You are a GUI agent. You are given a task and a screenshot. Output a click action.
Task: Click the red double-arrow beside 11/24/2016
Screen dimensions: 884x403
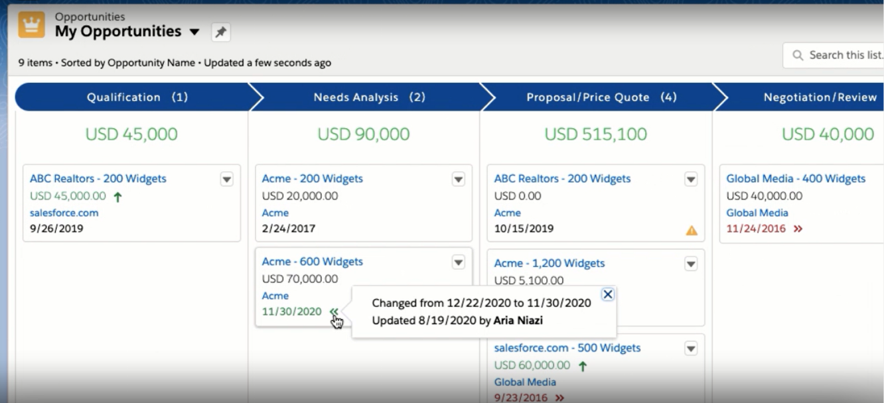click(798, 229)
